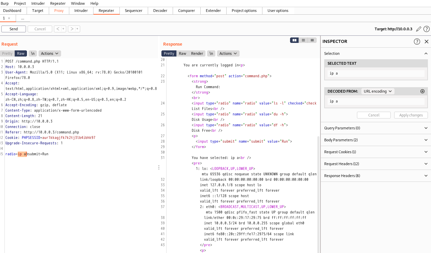The image size is (431, 253).
Task: Close the Inspector panel
Action: (x=426, y=42)
